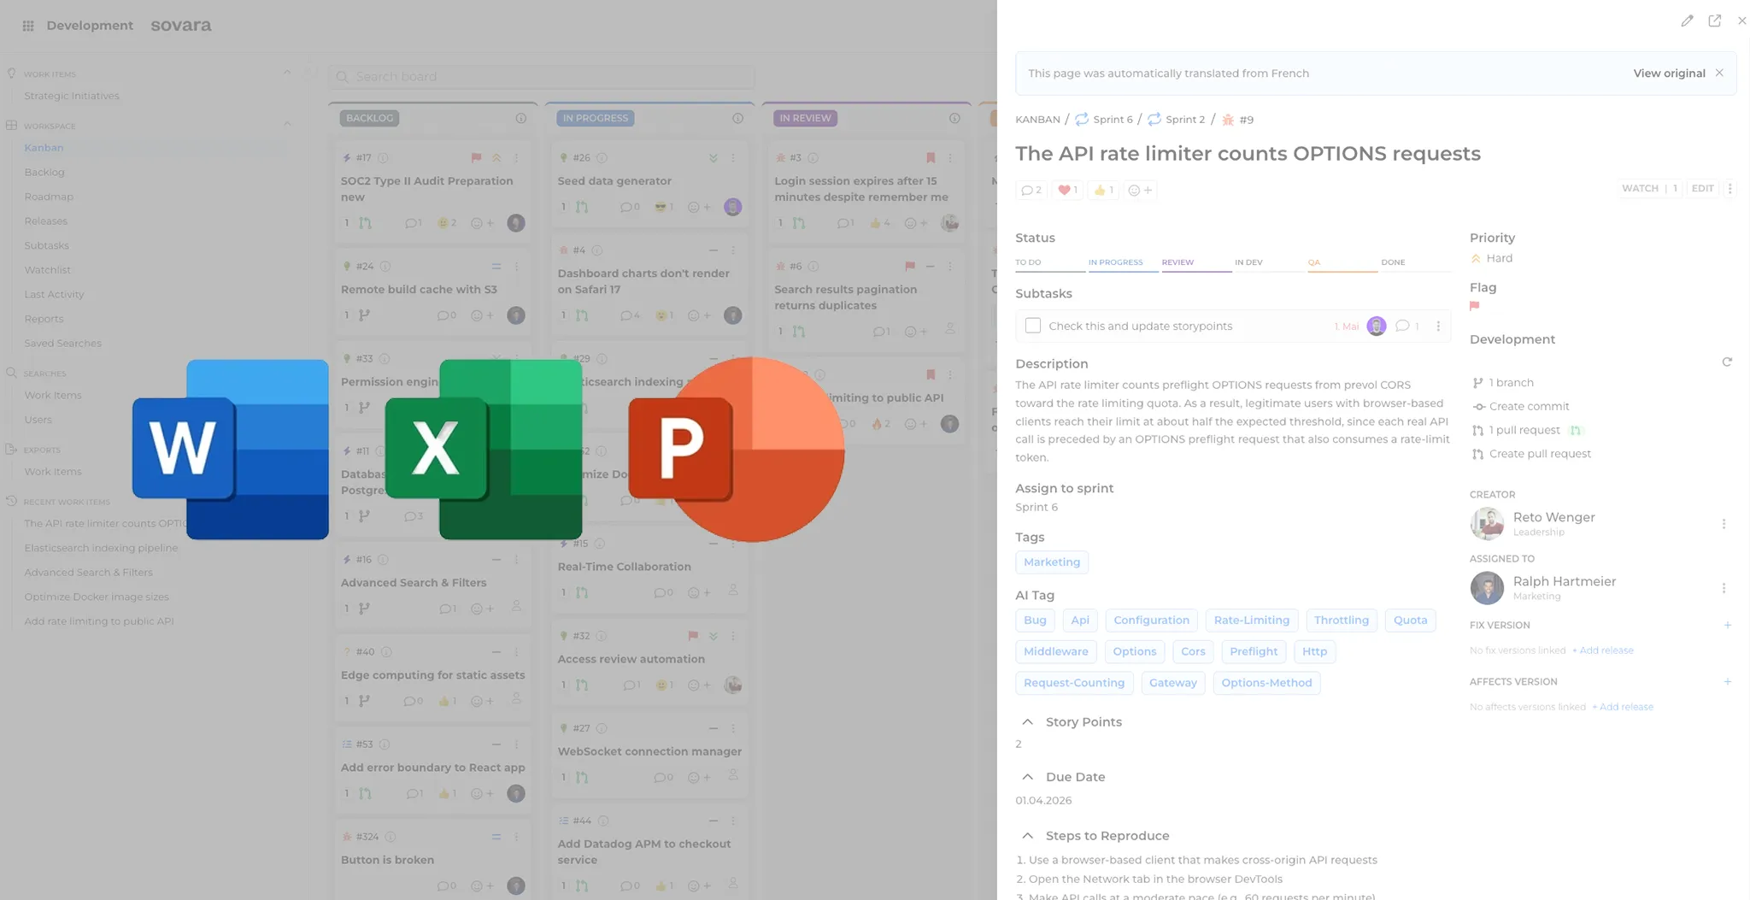This screenshot has height=900, width=1750.
Task: Click the subtask assignee avatar
Action: click(x=1376, y=326)
